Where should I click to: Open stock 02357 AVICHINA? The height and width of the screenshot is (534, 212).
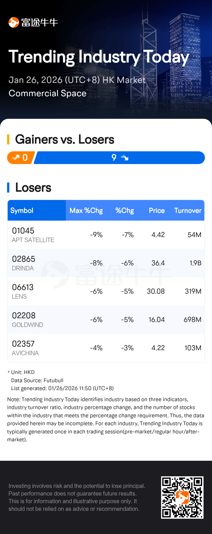click(25, 348)
